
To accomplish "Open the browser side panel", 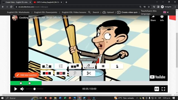I will click(x=158, y=7).
